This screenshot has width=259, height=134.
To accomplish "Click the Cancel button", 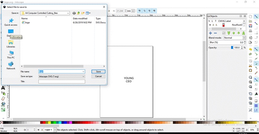I will (98, 76).
